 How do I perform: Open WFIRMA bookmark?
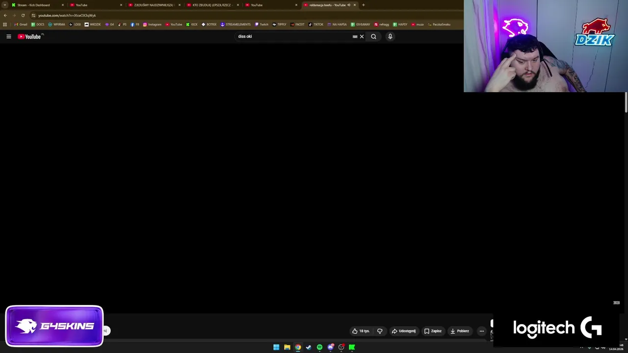pos(56,25)
